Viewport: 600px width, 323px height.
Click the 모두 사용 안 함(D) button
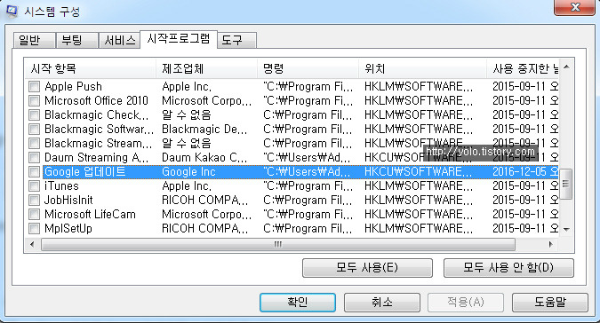(x=508, y=268)
